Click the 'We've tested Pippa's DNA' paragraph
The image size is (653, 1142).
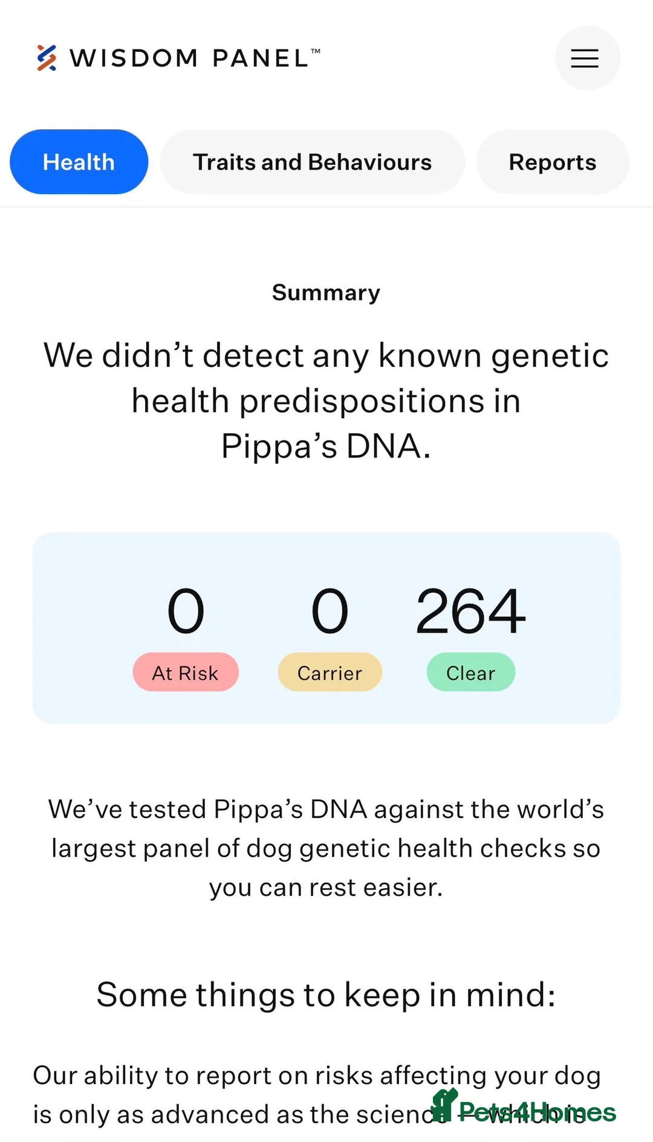click(326, 848)
